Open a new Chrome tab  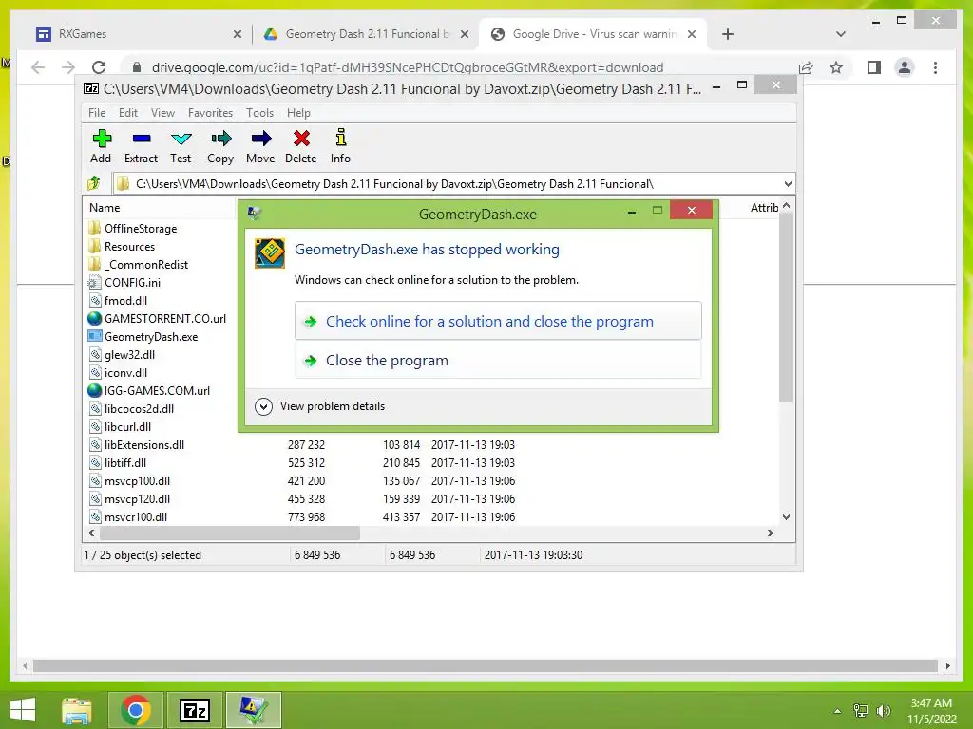728,34
